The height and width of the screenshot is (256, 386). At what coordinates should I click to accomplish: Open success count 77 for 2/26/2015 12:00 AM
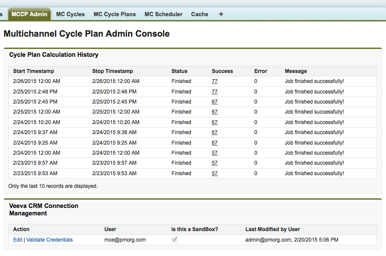pos(214,81)
